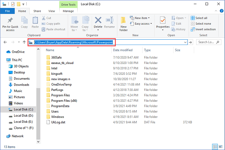Image resolution: width=225 pixels, height=150 pixels.
Task: Click the Rename icon in Organize group
Action: coord(109,22)
